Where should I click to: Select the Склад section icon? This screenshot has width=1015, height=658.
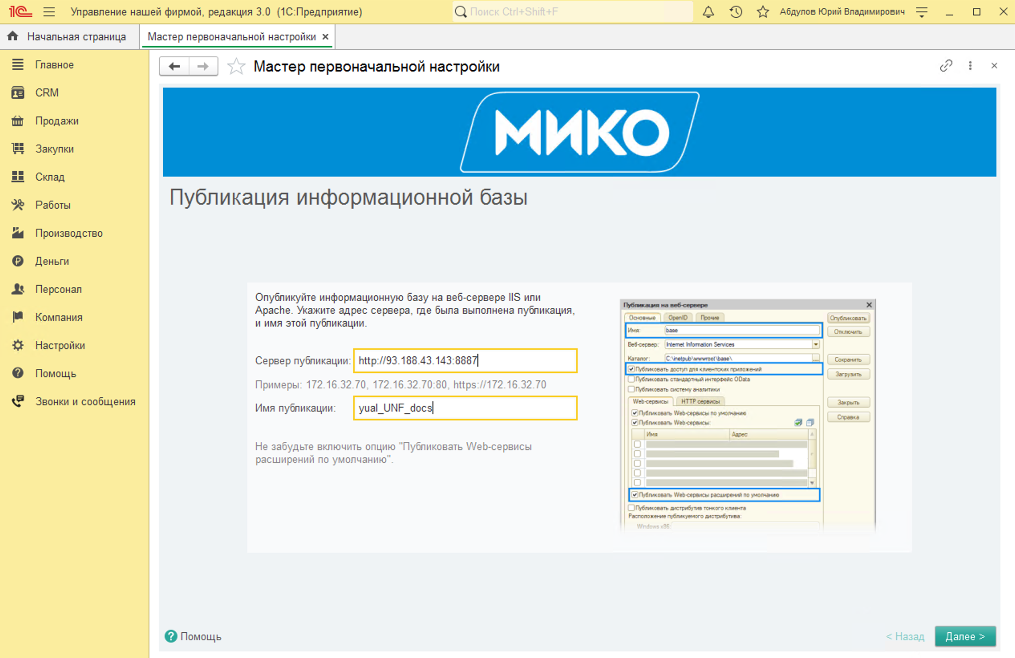(x=18, y=177)
